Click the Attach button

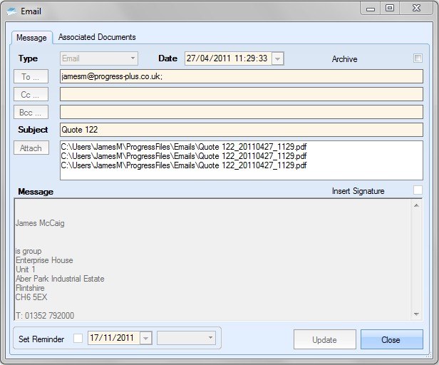click(31, 148)
